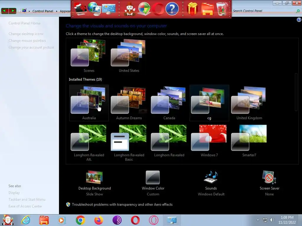302x226 pixels.
Task: Show hidden tray icons arrow
Action: point(258,220)
